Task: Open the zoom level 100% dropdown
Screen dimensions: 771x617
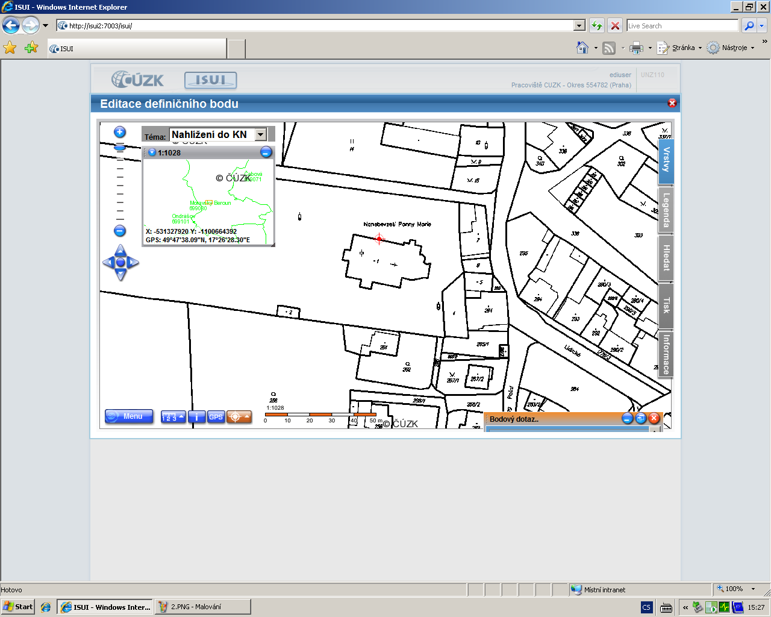Action: 753,589
